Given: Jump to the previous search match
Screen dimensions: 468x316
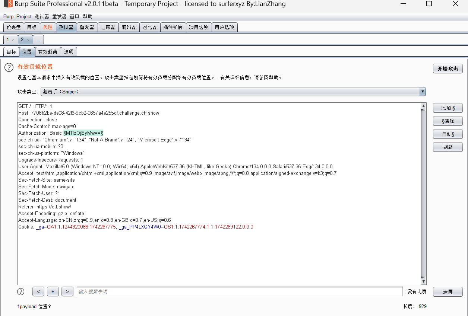Looking at the screenshot, I should (x=38, y=291).
